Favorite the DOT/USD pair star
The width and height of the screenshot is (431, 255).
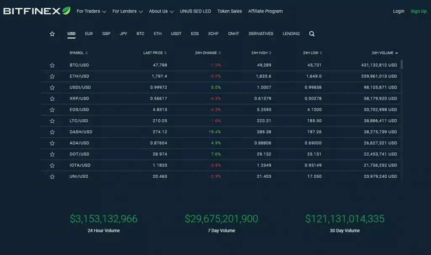[52, 154]
